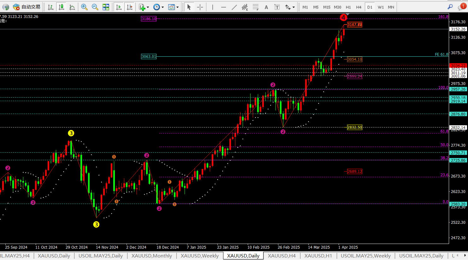Viewport: 468px width, 260px height.
Task: Click the 2750.71 price axis tag
Action: [458, 153]
